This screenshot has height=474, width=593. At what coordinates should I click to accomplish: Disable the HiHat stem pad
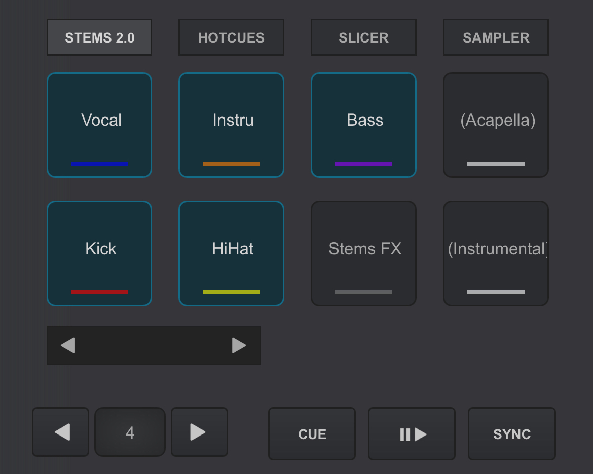[x=231, y=253]
